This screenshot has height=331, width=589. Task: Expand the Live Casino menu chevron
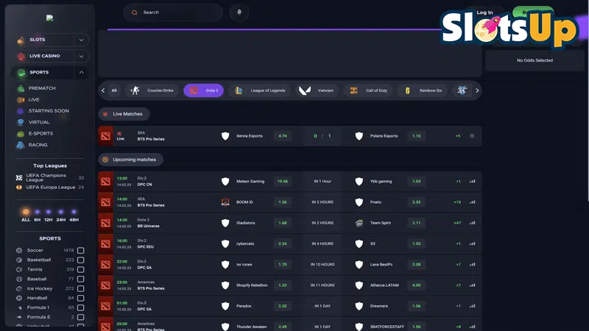[x=81, y=57]
